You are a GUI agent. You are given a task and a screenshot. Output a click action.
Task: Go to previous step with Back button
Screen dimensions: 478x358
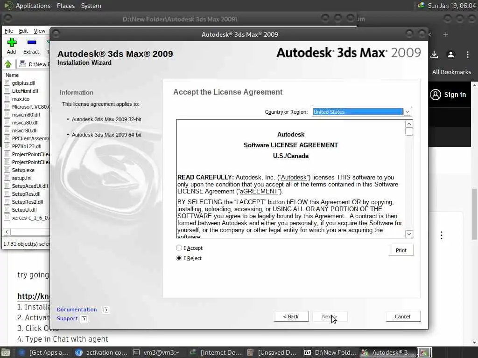pos(291,317)
